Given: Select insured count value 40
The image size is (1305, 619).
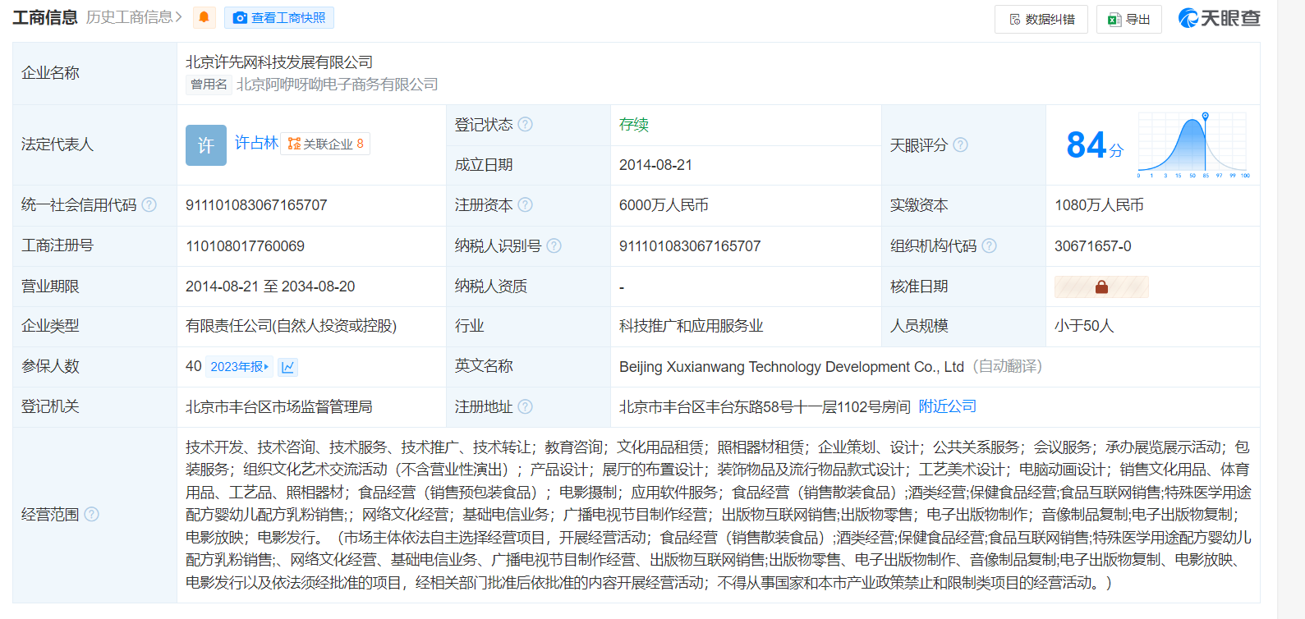Looking at the screenshot, I should point(193,366).
